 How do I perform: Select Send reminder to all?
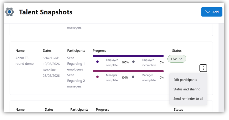(188, 99)
